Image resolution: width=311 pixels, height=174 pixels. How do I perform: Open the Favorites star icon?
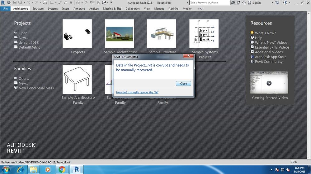244,2
